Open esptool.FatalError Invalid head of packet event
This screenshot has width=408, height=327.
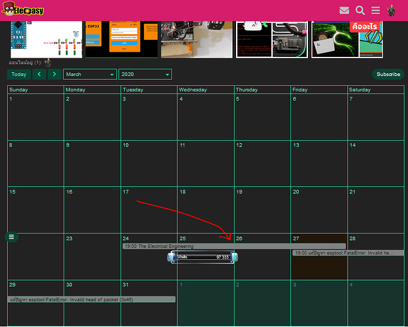click(92, 300)
